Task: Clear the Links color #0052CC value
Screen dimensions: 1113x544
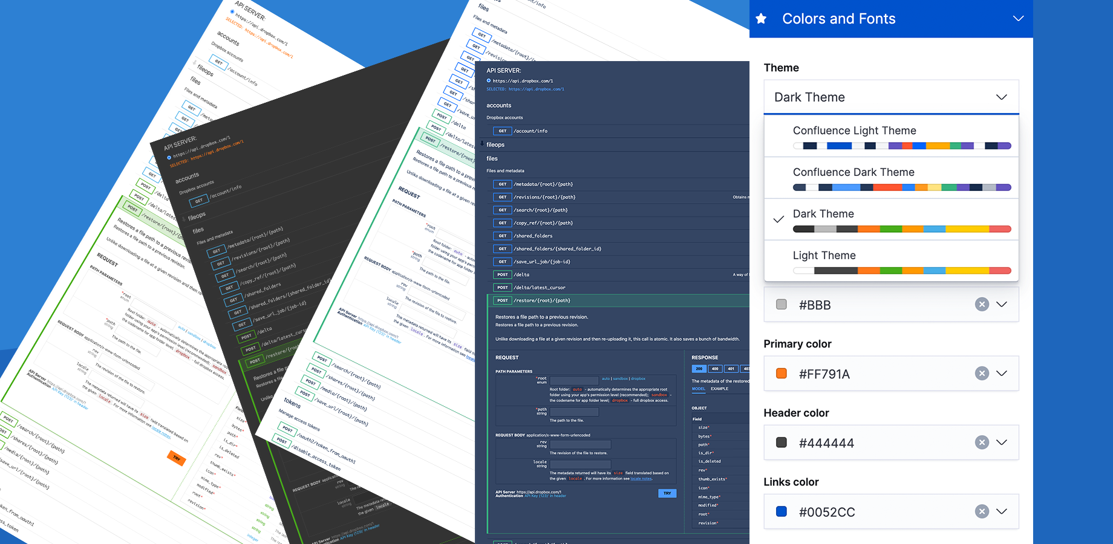Action: pyautogui.click(x=982, y=511)
